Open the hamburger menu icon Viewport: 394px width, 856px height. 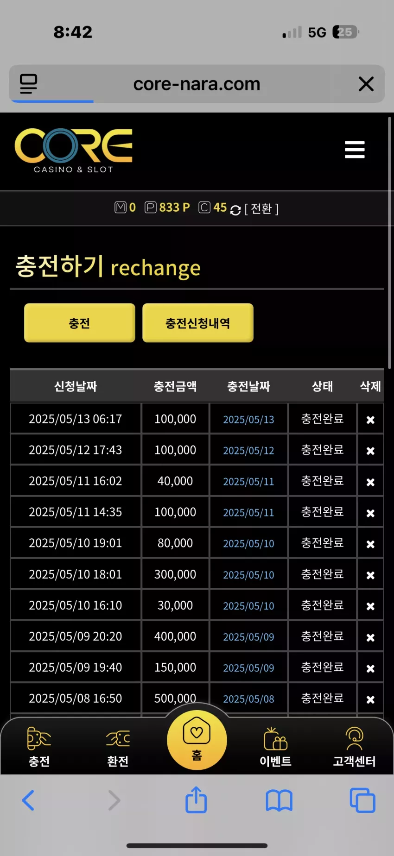click(355, 150)
